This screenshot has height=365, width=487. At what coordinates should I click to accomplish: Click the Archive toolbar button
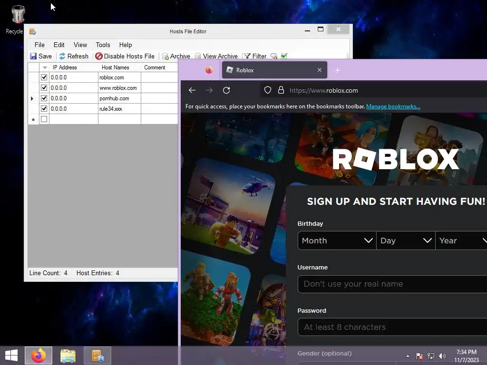click(176, 56)
